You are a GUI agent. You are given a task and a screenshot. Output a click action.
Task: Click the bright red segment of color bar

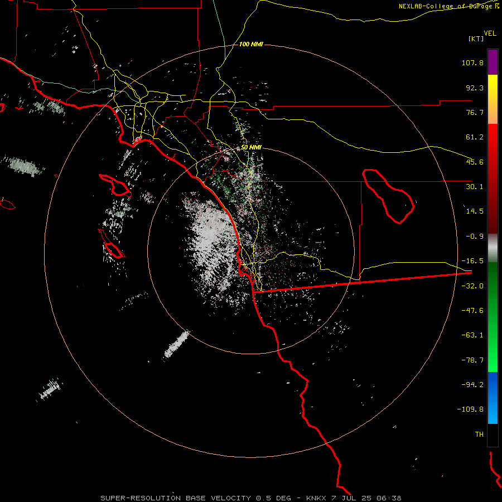493,178
